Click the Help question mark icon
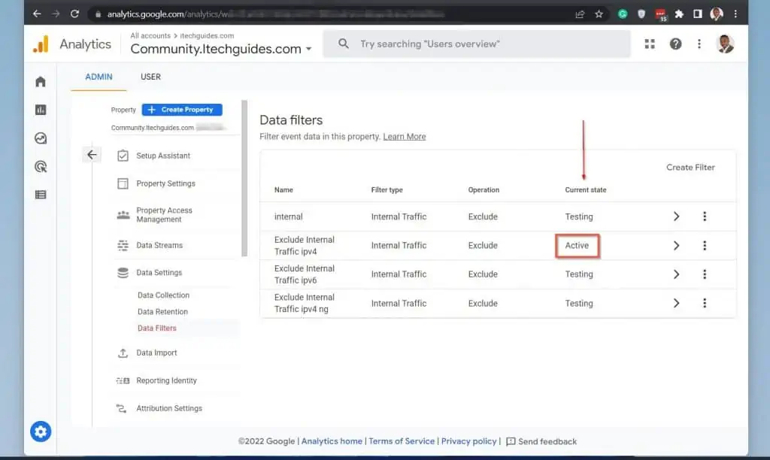Viewport: 770px width, 460px height. pyautogui.click(x=675, y=44)
